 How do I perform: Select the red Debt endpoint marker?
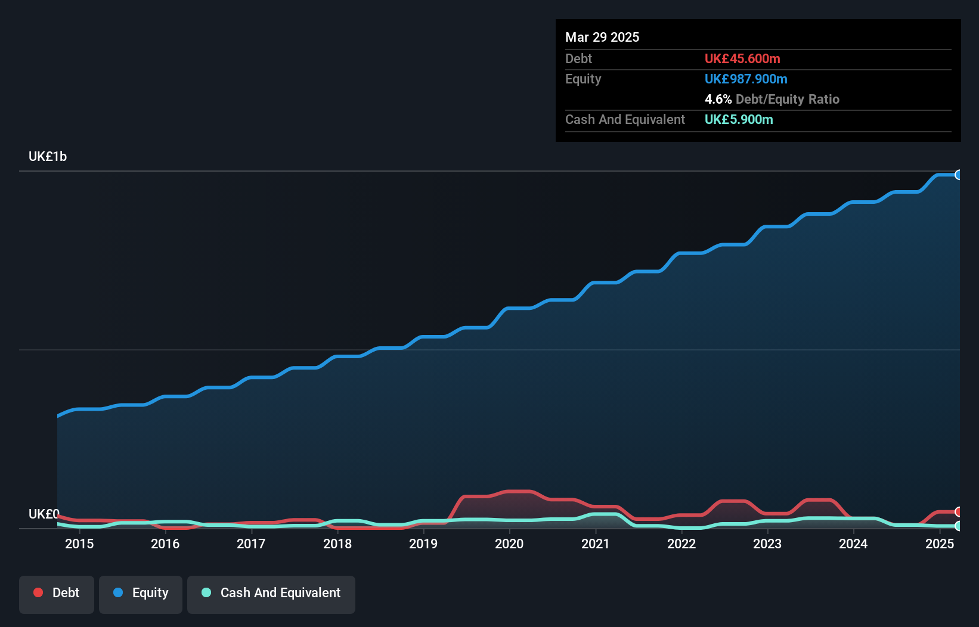click(959, 512)
